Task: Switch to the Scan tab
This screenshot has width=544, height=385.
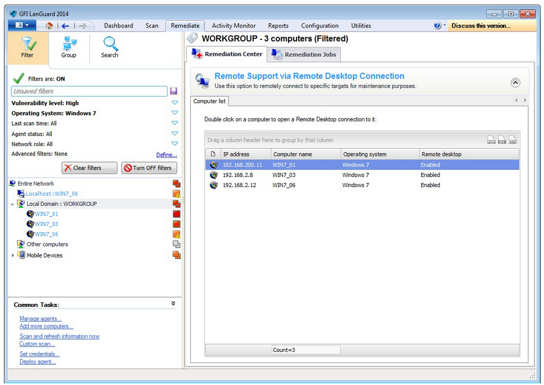Action: [152, 26]
